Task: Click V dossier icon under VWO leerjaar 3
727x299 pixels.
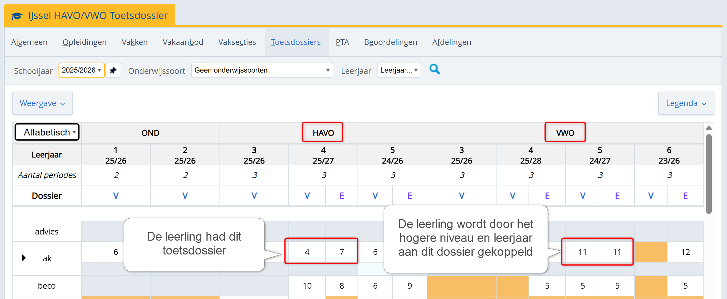Action: pos(462,196)
